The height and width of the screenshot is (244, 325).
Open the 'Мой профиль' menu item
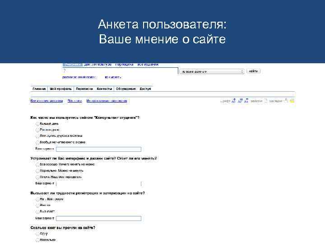[60, 89]
